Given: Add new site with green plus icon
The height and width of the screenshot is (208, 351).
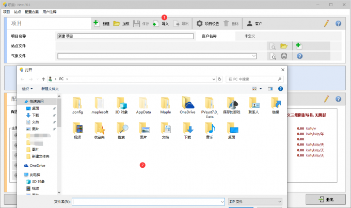Looking at the screenshot, I should tap(299, 46).
